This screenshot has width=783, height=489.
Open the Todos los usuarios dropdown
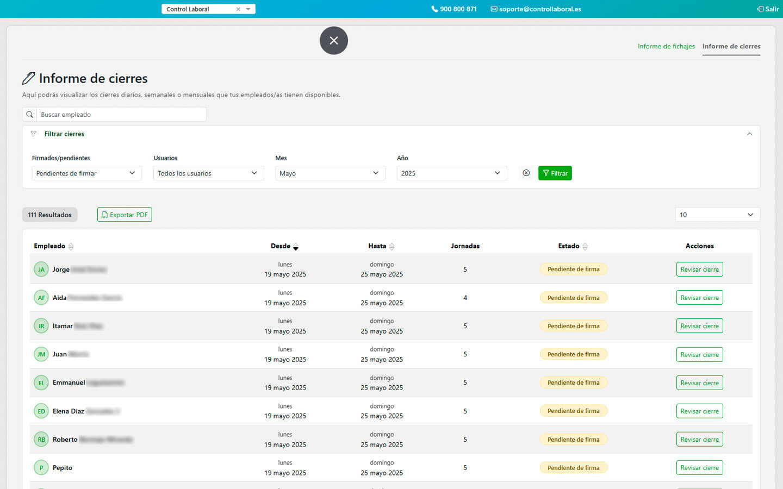(x=209, y=173)
